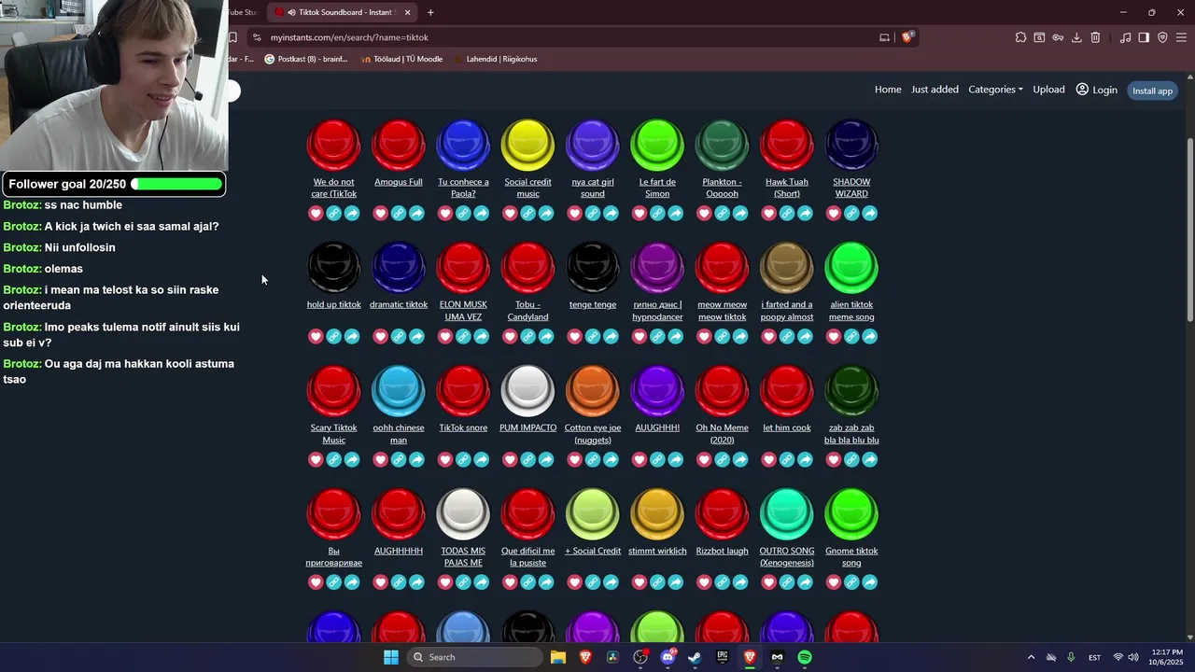Favorite the Scary Tiktok Music sound

coord(316,460)
